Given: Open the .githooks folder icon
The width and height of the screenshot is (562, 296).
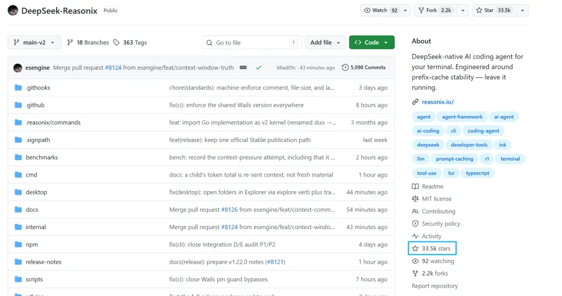Looking at the screenshot, I should 18,87.
